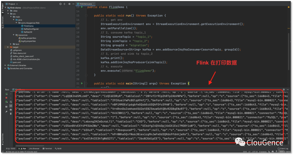Collapse the flink-demo root folder
This screenshot has height=155, width=293.
pos(5,8)
